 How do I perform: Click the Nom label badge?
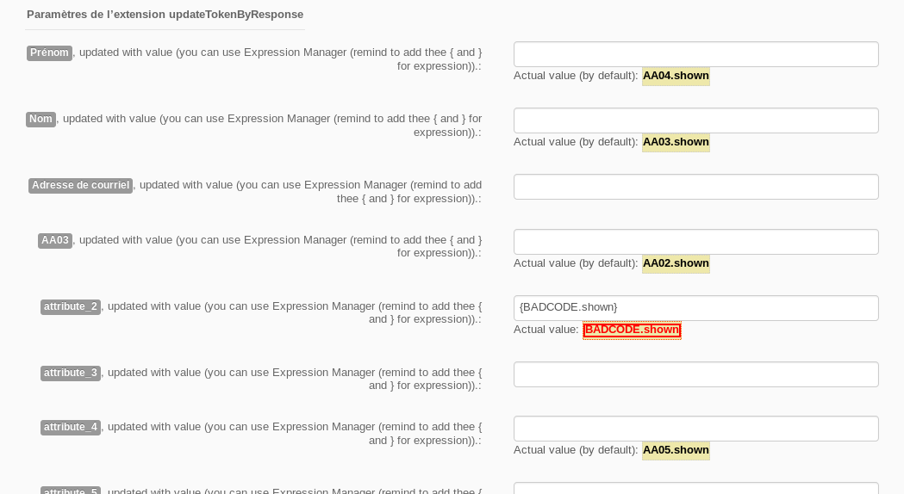41,120
